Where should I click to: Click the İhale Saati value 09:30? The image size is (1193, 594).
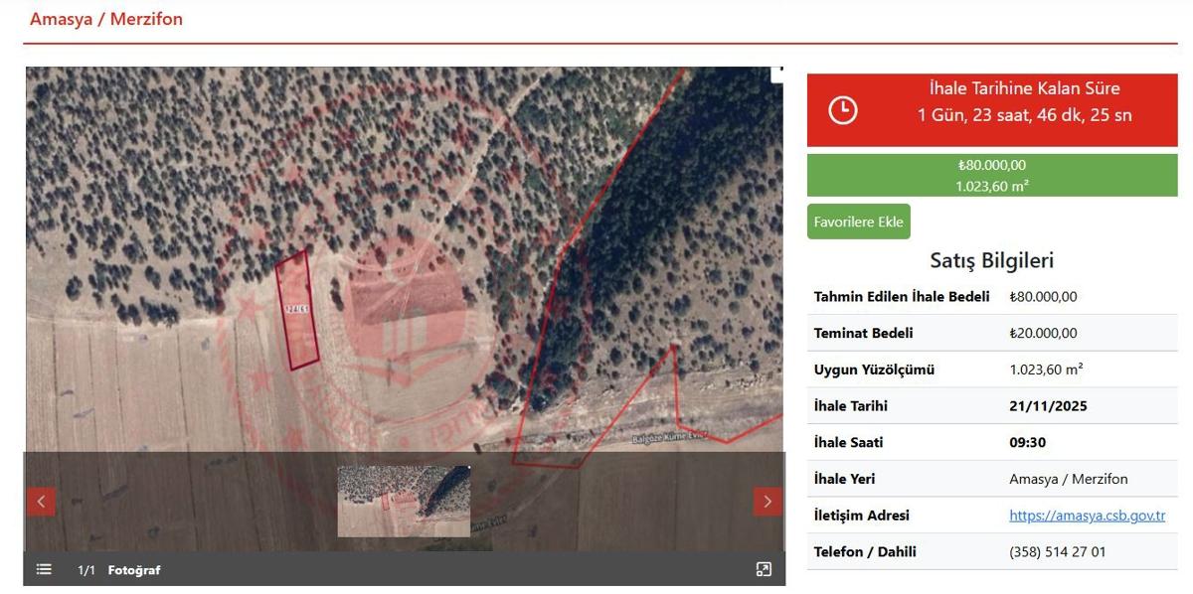(x=1027, y=442)
